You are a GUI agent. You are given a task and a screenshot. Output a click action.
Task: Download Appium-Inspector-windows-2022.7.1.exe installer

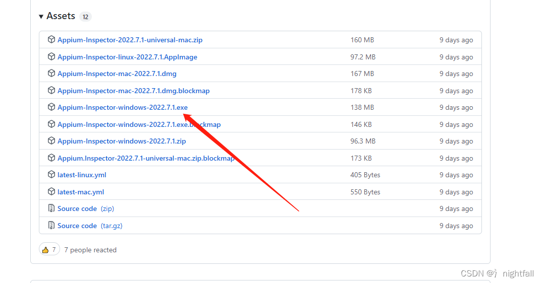point(123,107)
